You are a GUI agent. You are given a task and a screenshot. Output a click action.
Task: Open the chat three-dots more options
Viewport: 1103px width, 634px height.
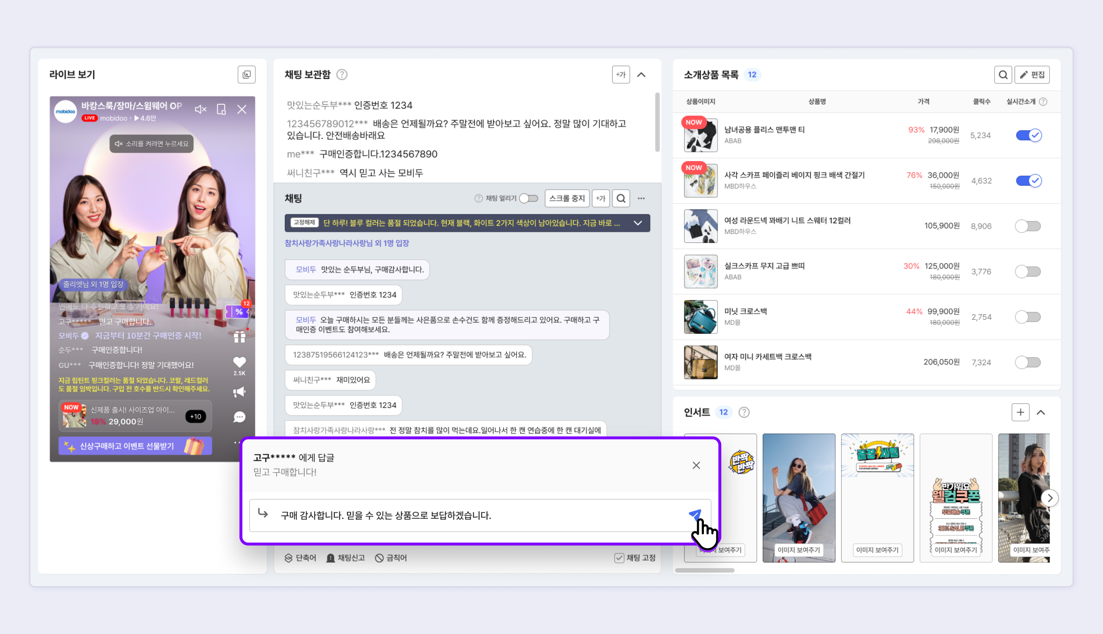pyautogui.click(x=641, y=198)
